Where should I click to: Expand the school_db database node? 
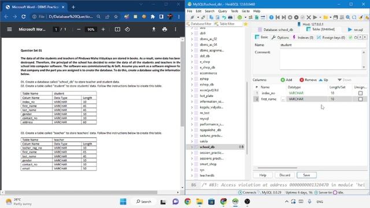[192, 147]
